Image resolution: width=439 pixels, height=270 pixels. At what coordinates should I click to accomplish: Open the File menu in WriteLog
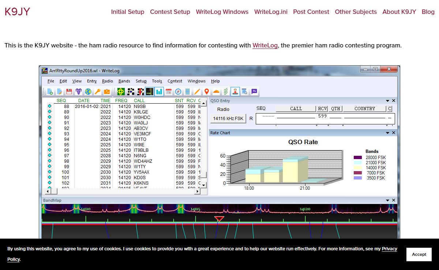tap(51, 81)
